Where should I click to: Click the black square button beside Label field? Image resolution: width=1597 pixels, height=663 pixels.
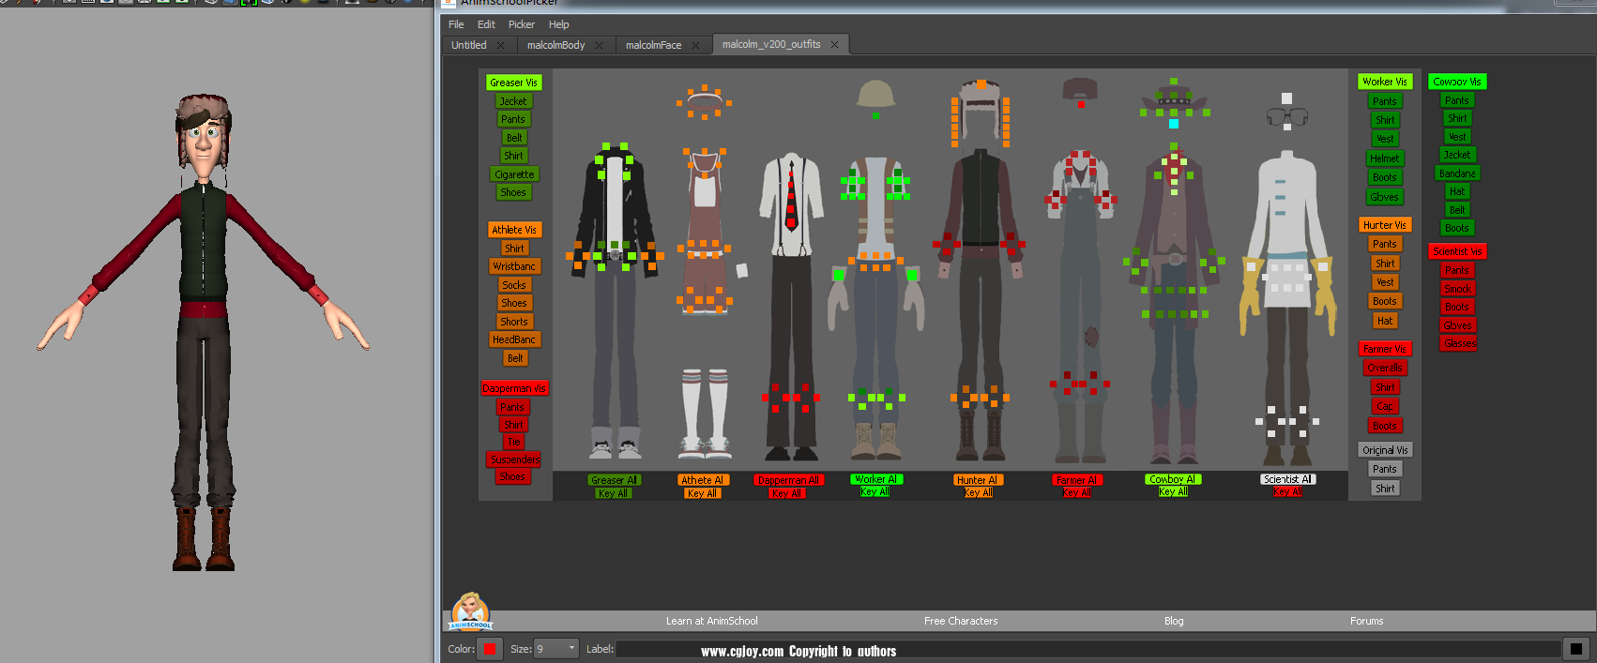(x=1575, y=649)
